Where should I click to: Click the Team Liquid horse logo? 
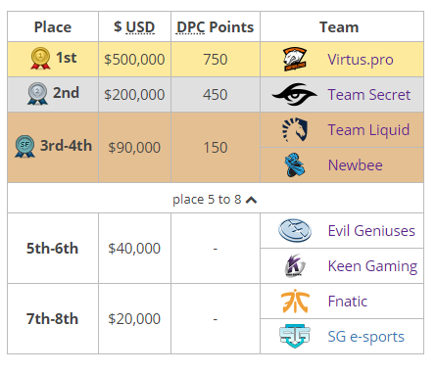295,129
